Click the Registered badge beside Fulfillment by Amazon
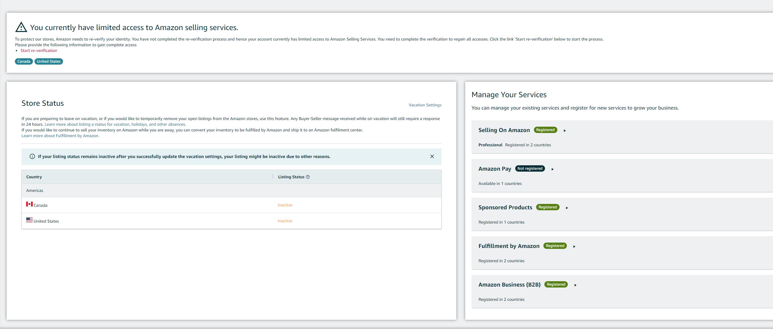Viewport: 773px width, 329px height. pos(555,246)
